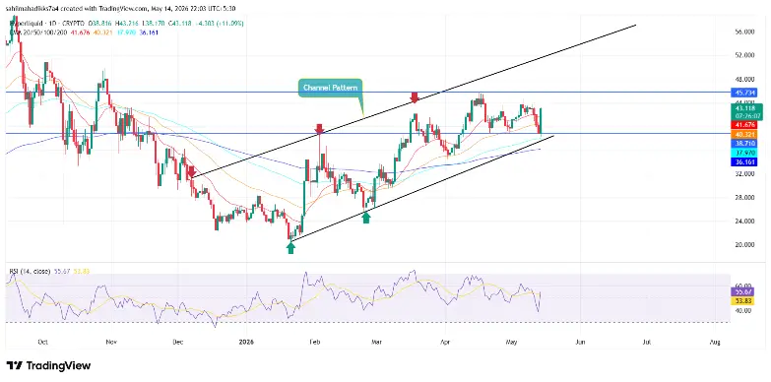Click the 56.000 price axis value
Viewport: 771px width, 382px height.
click(745, 32)
